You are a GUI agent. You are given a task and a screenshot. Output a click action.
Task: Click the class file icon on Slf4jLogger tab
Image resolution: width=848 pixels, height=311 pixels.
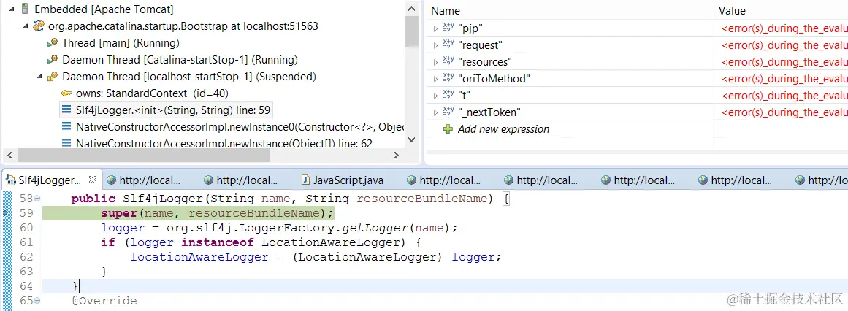(10, 180)
